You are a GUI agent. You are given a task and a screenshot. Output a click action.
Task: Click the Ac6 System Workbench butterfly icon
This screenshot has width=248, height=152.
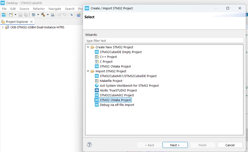[97, 86]
